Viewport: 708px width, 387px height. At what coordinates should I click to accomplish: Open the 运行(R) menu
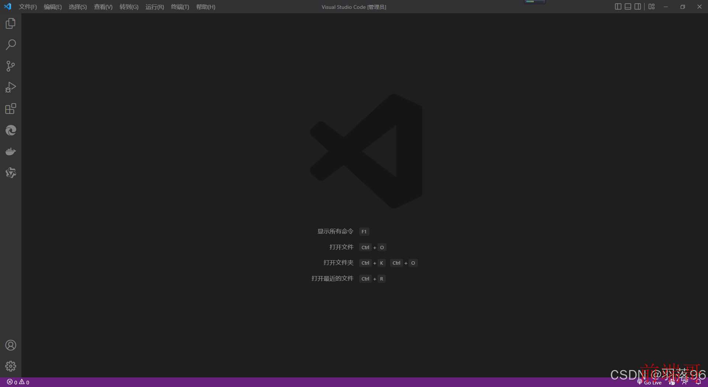click(155, 7)
